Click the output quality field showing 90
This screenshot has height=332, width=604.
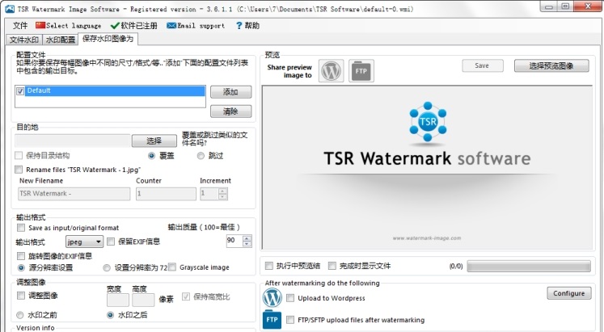234,241
